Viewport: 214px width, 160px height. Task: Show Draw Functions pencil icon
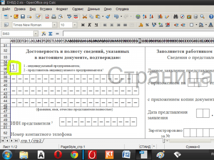pyautogui.click(x=167, y=17)
